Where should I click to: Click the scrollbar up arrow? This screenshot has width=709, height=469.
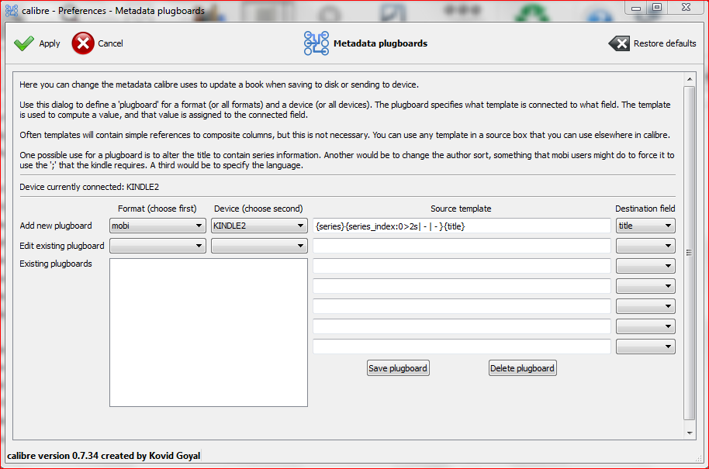[x=689, y=80]
